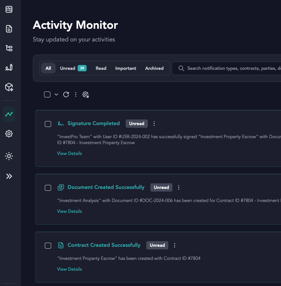Switch to the Read tab
The height and width of the screenshot is (286, 281).
pyautogui.click(x=101, y=68)
